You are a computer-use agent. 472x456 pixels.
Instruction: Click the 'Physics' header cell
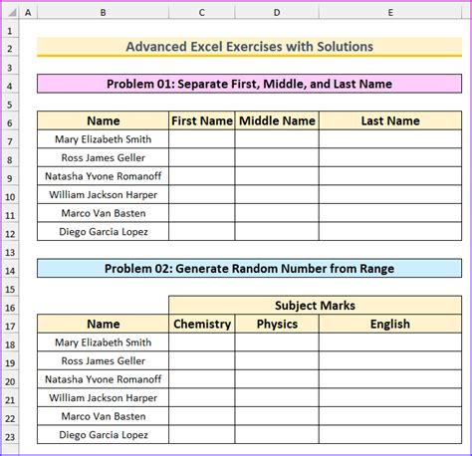[x=277, y=324]
